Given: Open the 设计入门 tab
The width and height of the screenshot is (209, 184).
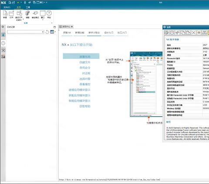Looking at the screenshot, I should point(109,33).
